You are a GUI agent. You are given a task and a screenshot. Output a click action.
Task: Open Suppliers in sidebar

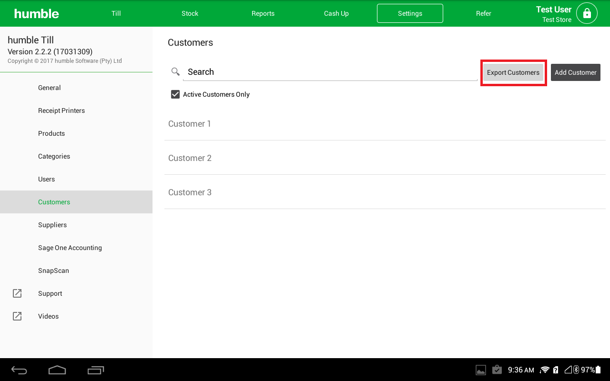[x=76, y=225]
